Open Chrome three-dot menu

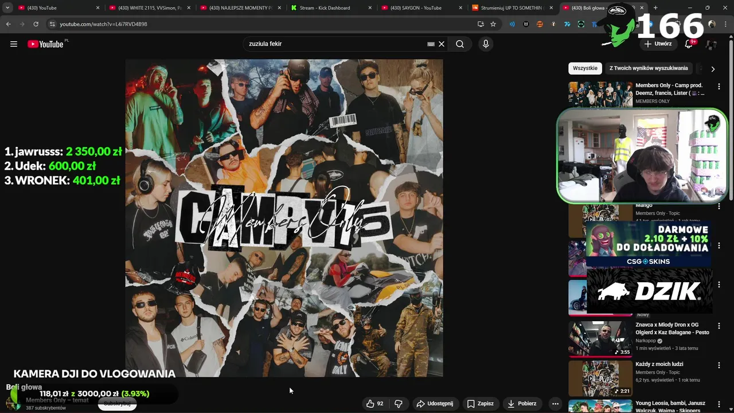coord(726,24)
